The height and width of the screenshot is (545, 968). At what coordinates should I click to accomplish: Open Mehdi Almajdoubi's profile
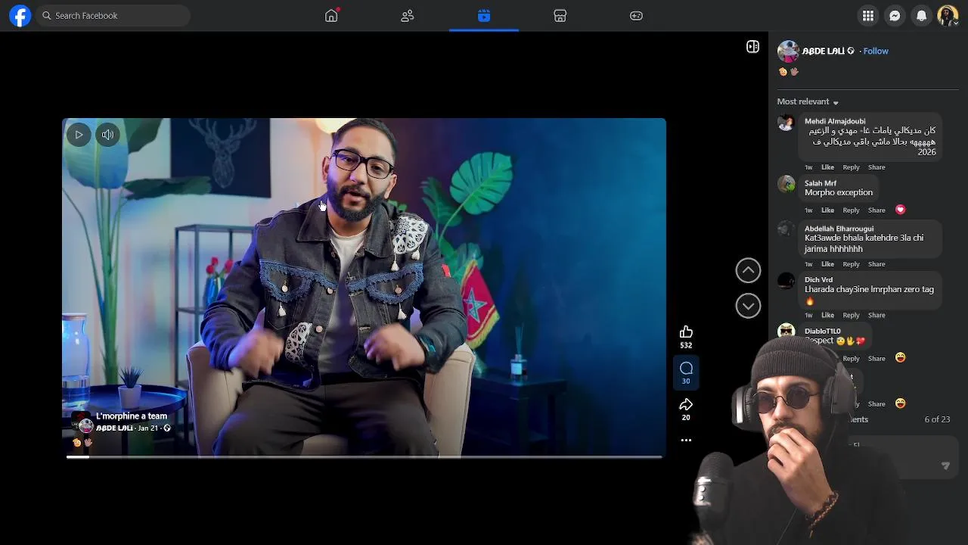click(x=835, y=121)
